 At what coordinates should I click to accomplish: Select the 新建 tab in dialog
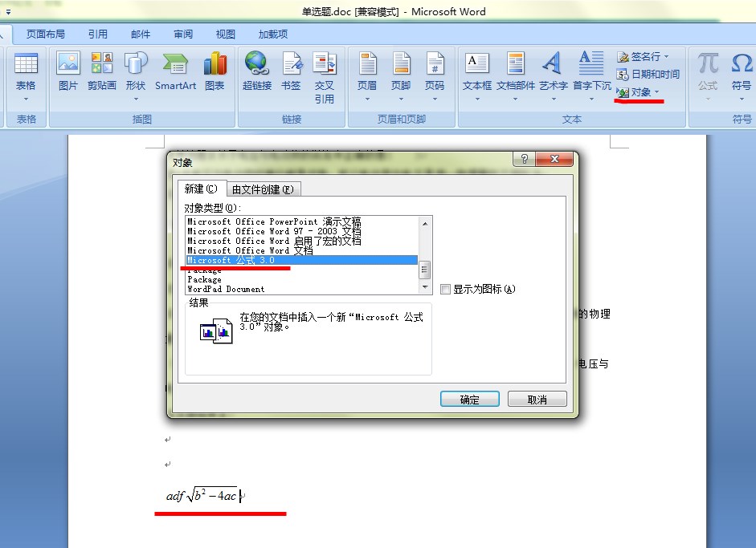201,189
